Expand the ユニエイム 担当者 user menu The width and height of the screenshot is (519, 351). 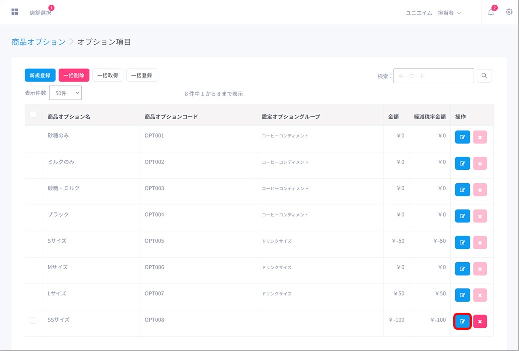pyautogui.click(x=433, y=13)
